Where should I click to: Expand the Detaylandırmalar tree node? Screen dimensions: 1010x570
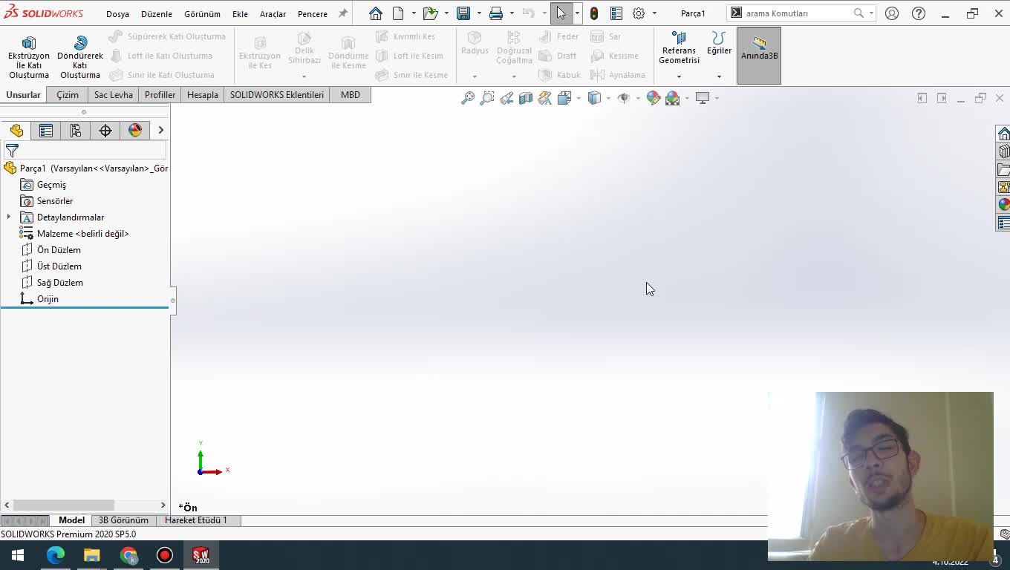click(9, 217)
